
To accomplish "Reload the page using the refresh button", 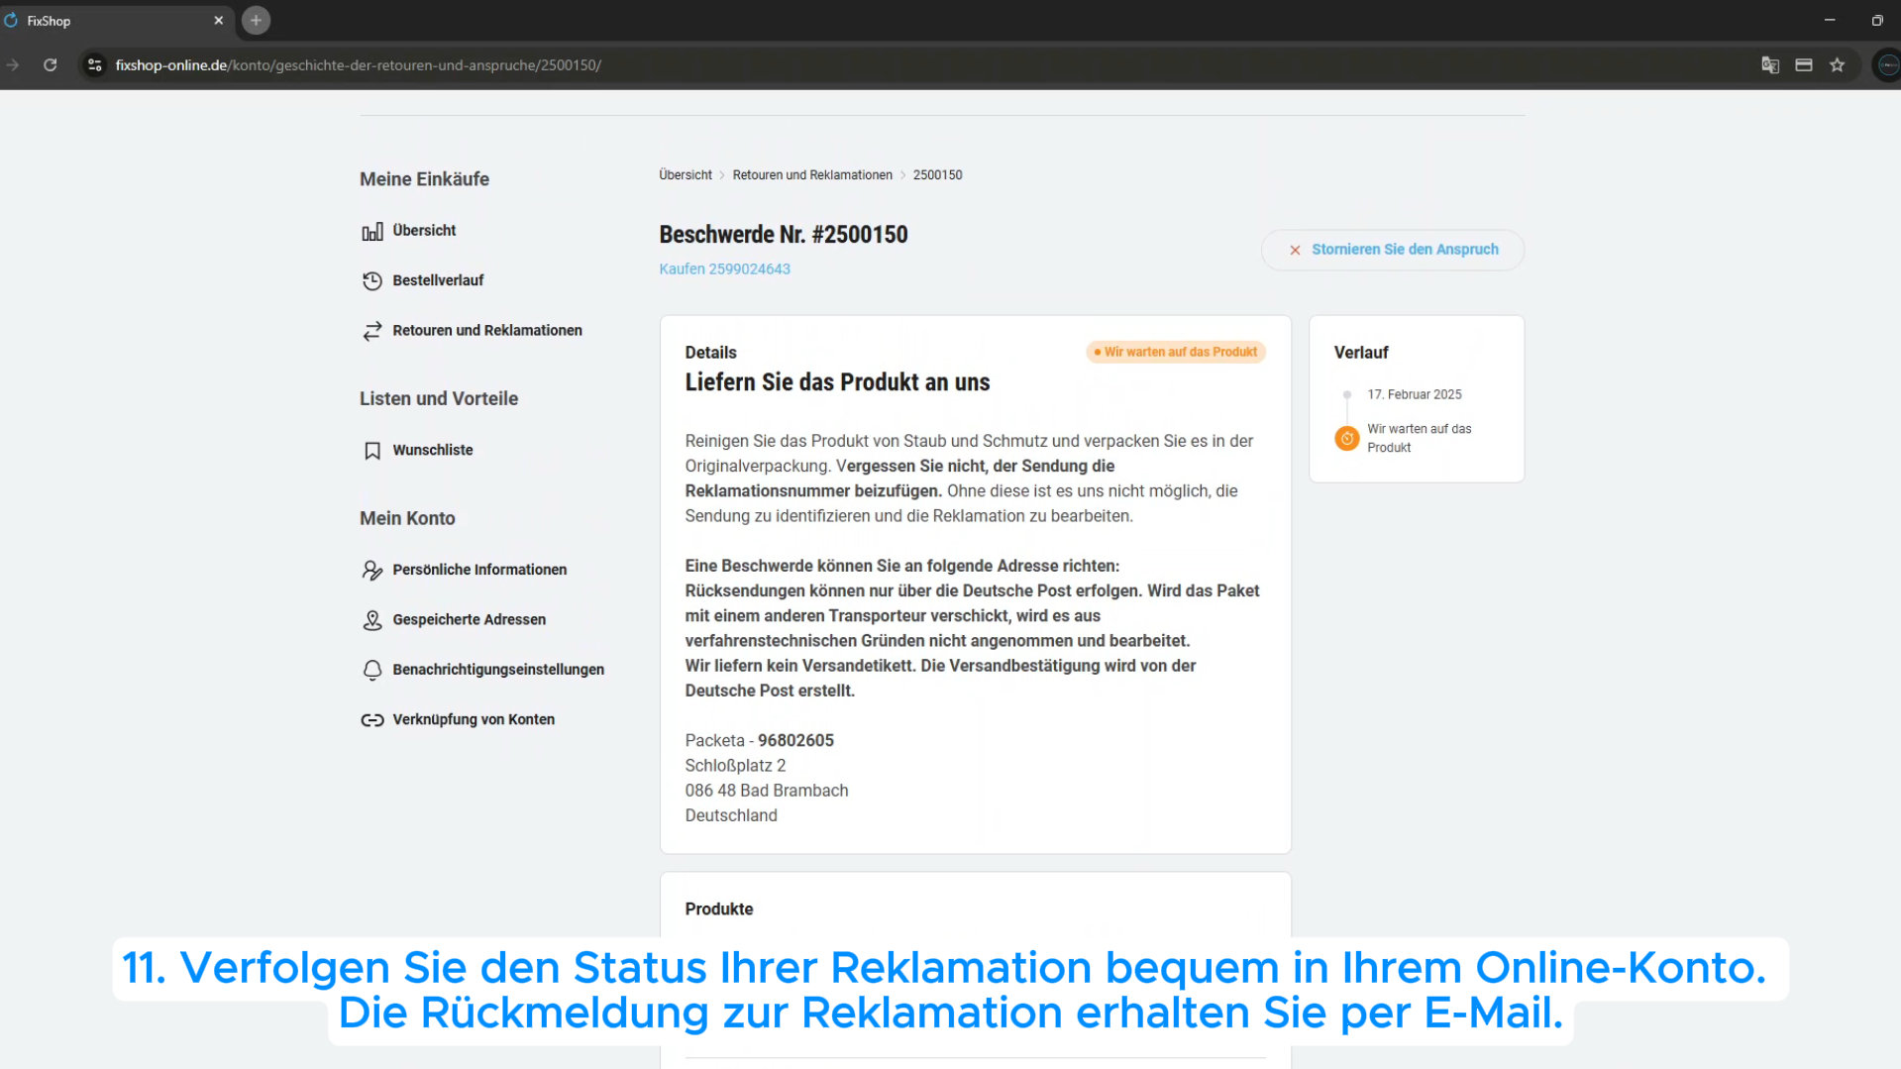I will click(x=51, y=65).
